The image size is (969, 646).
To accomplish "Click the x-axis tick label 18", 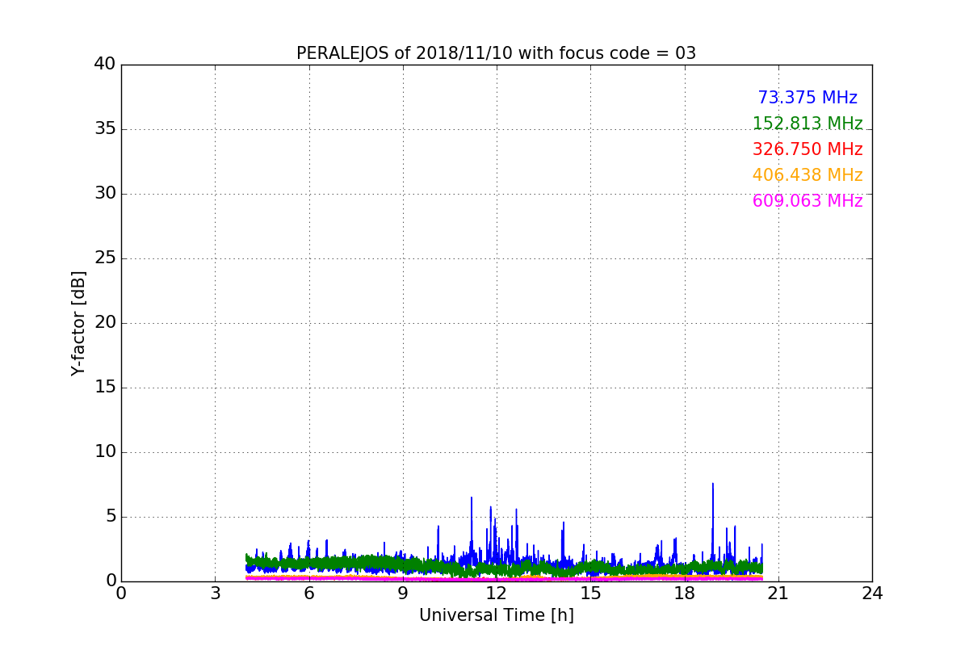I will 684,594.
